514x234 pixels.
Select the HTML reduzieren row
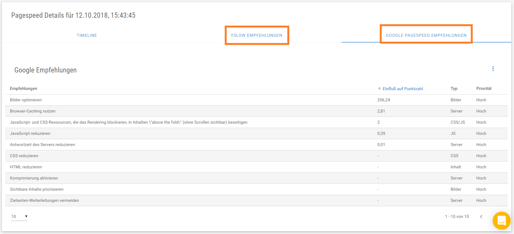tap(256, 167)
